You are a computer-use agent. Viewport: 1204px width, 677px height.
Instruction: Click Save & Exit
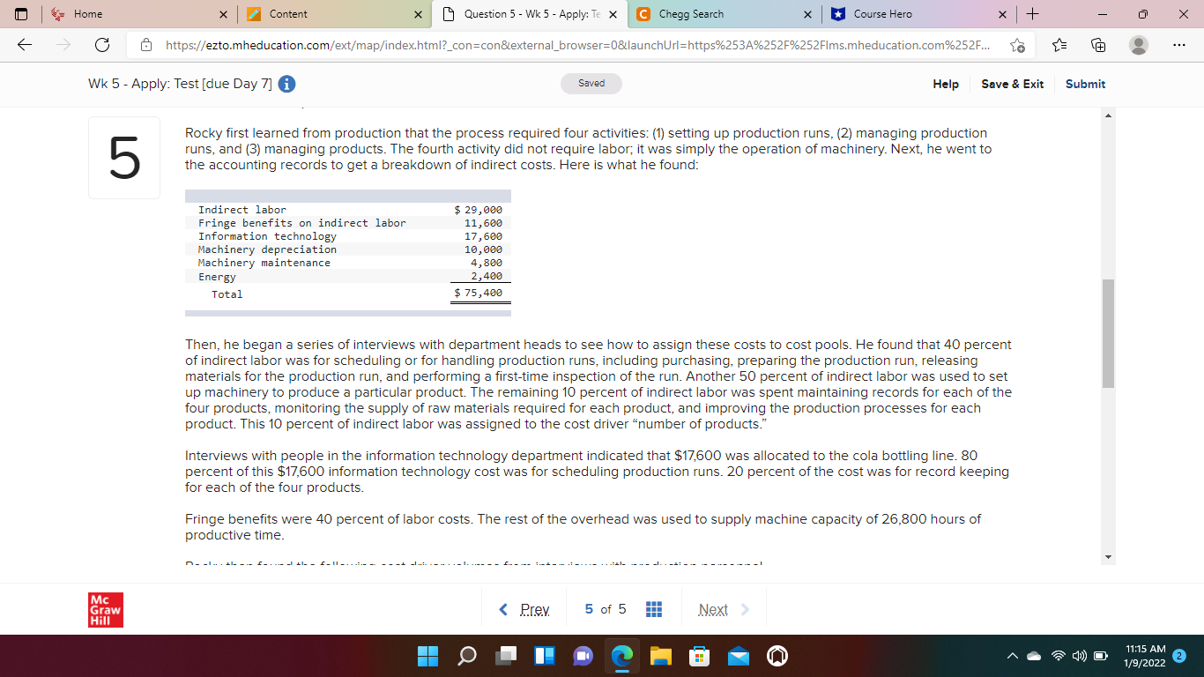pyautogui.click(x=1012, y=84)
